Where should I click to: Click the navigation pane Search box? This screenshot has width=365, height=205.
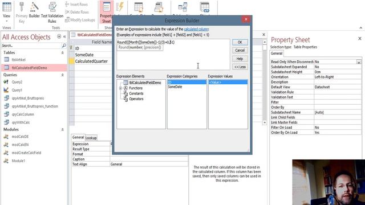31,46
